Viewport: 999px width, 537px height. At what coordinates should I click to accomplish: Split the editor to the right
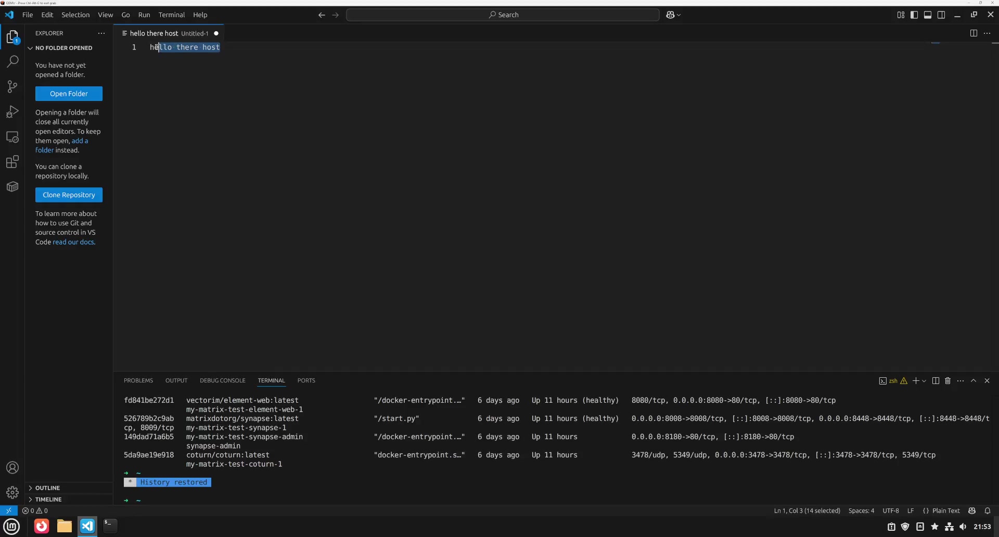coord(974,33)
